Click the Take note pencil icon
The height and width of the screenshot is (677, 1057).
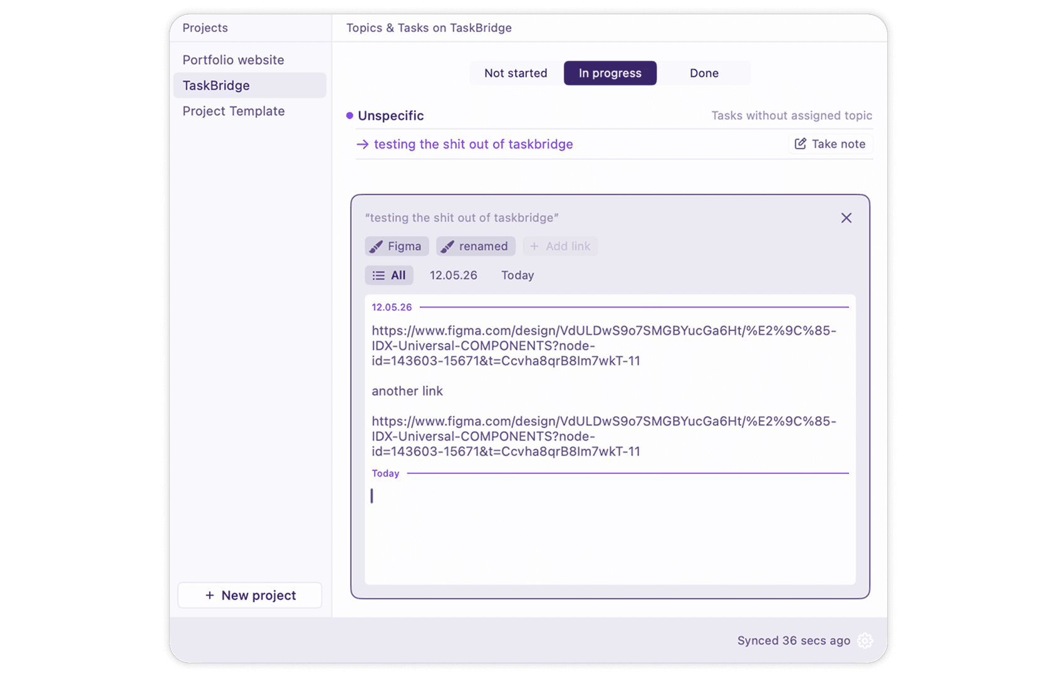(800, 144)
